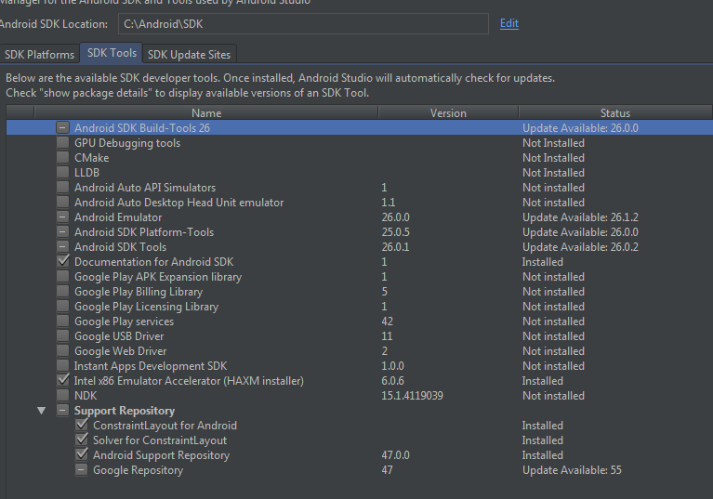Check Google Play APK Expansion library box

tap(63, 276)
